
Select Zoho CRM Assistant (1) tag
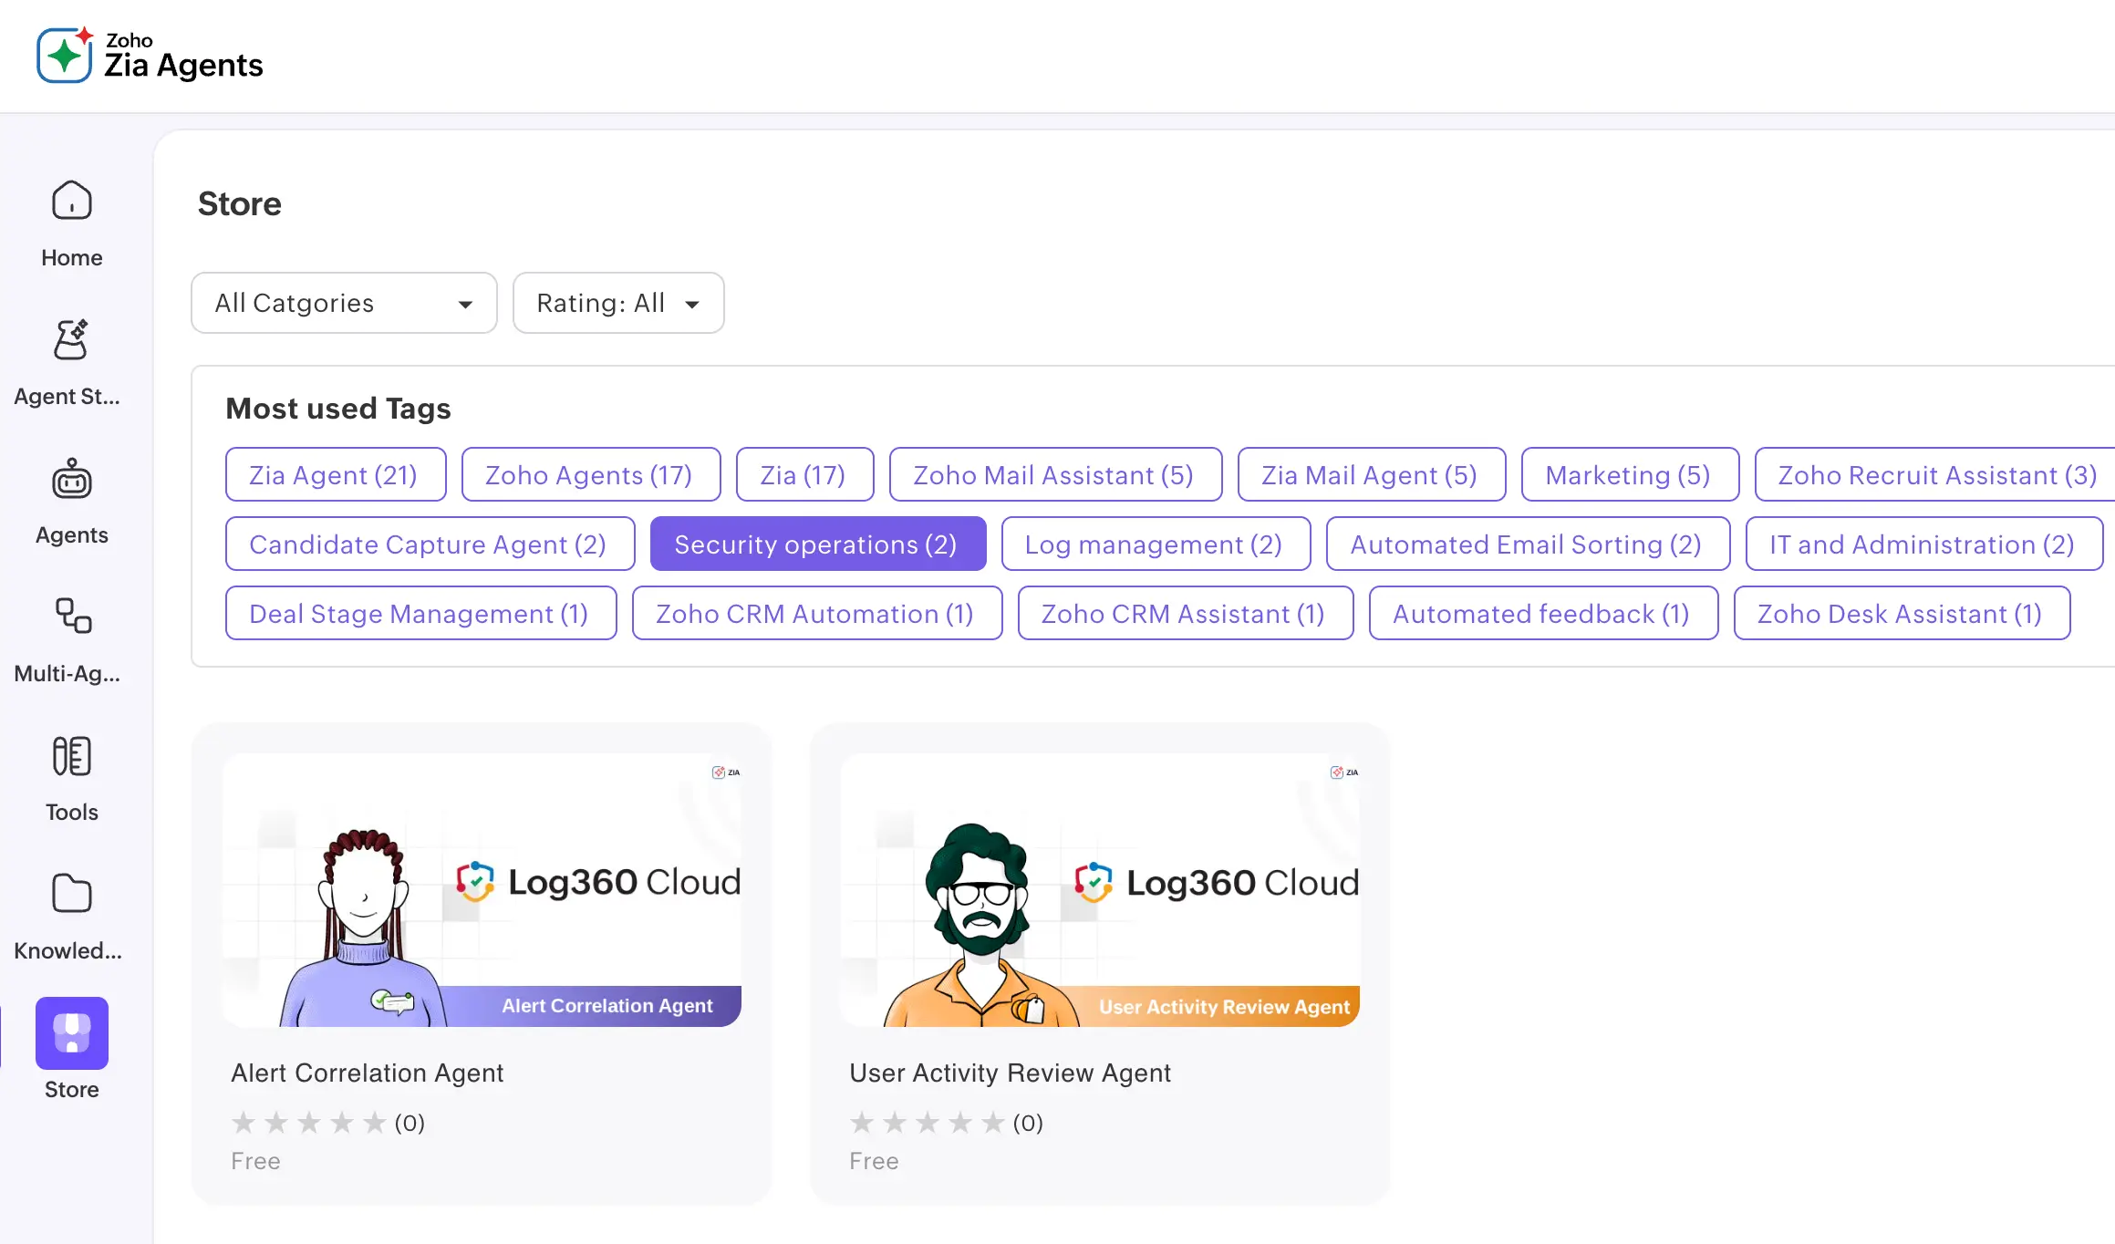coord(1186,613)
